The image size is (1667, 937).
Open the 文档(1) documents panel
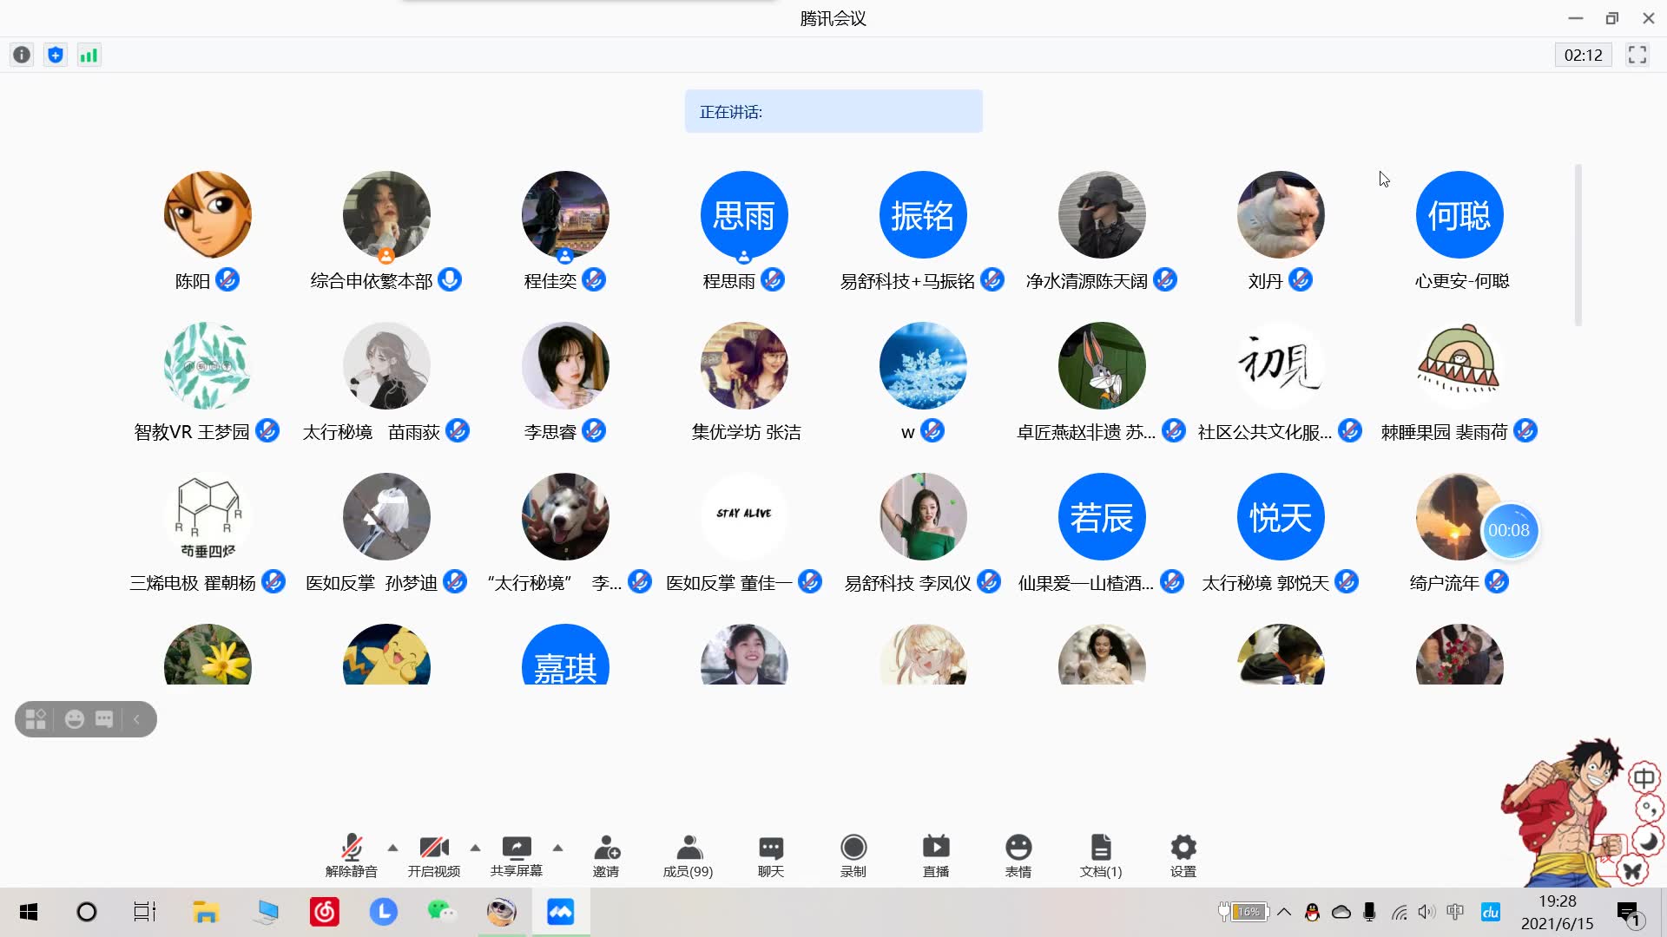pos(1101,855)
